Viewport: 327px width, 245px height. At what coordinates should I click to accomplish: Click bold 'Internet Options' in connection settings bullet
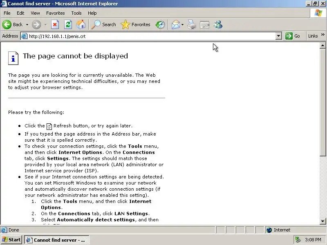point(80,152)
